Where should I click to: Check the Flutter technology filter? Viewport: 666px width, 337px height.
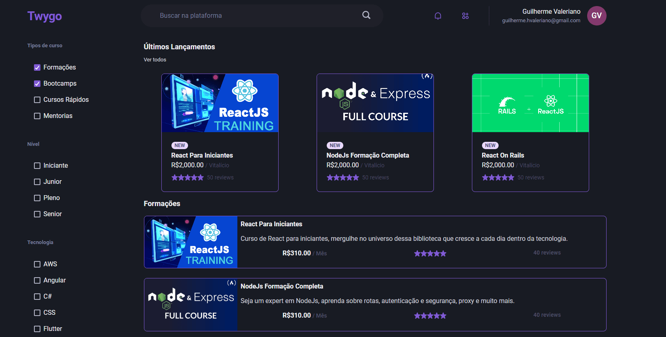37,329
